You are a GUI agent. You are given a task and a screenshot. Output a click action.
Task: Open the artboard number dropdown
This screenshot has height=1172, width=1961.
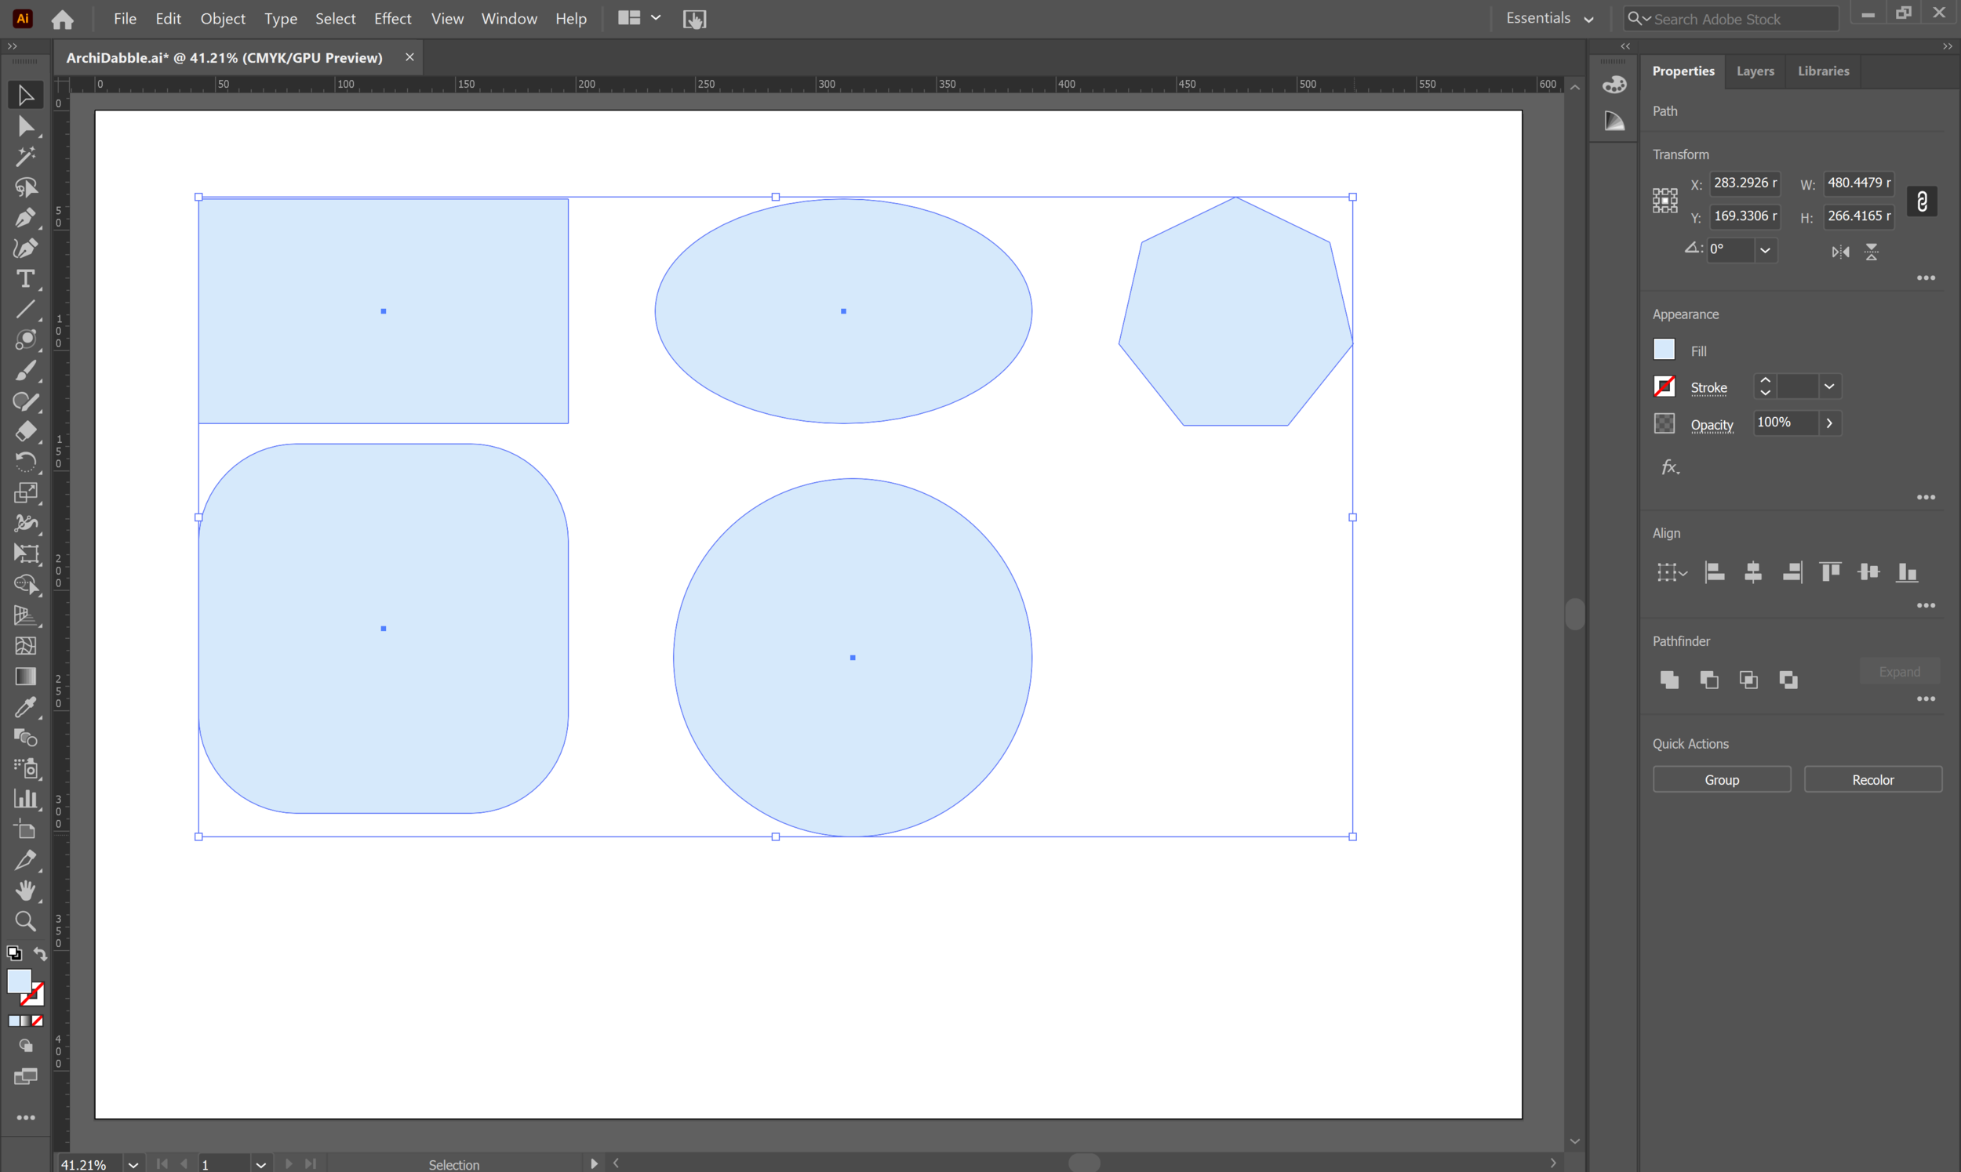pos(260,1164)
